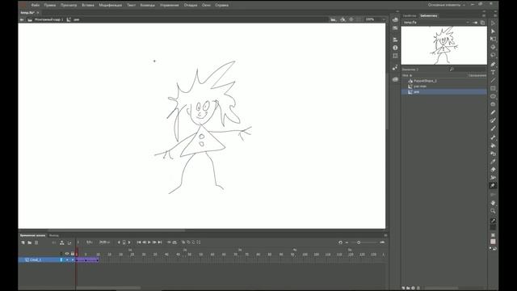Toggle the highlight color of the timeline layer
The height and width of the screenshot is (291, 517).
coord(61,260)
